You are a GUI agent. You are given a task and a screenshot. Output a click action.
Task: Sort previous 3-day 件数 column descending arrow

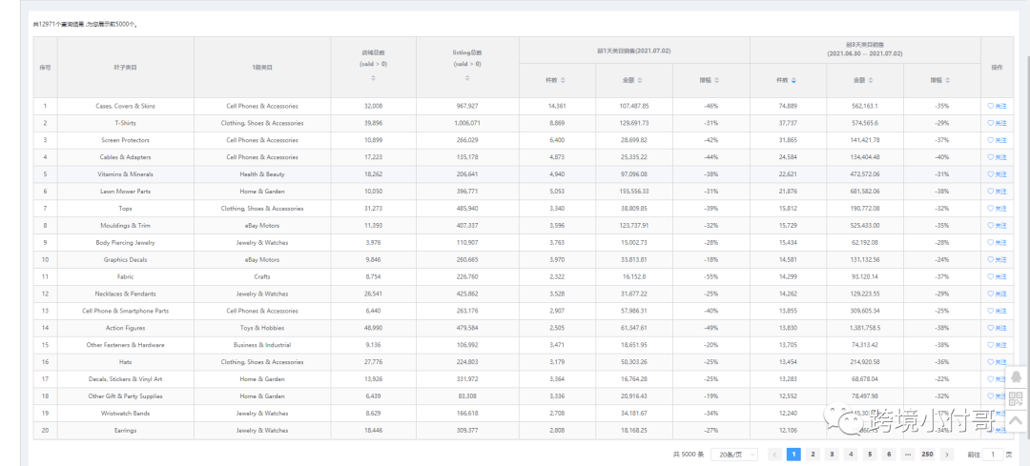pos(794,82)
